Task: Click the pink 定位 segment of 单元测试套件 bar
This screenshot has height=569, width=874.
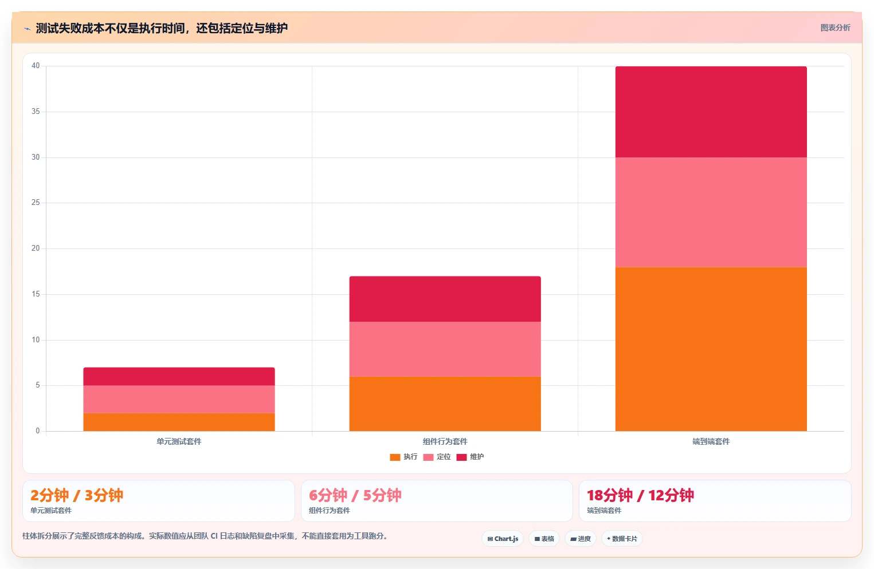Action: click(179, 399)
